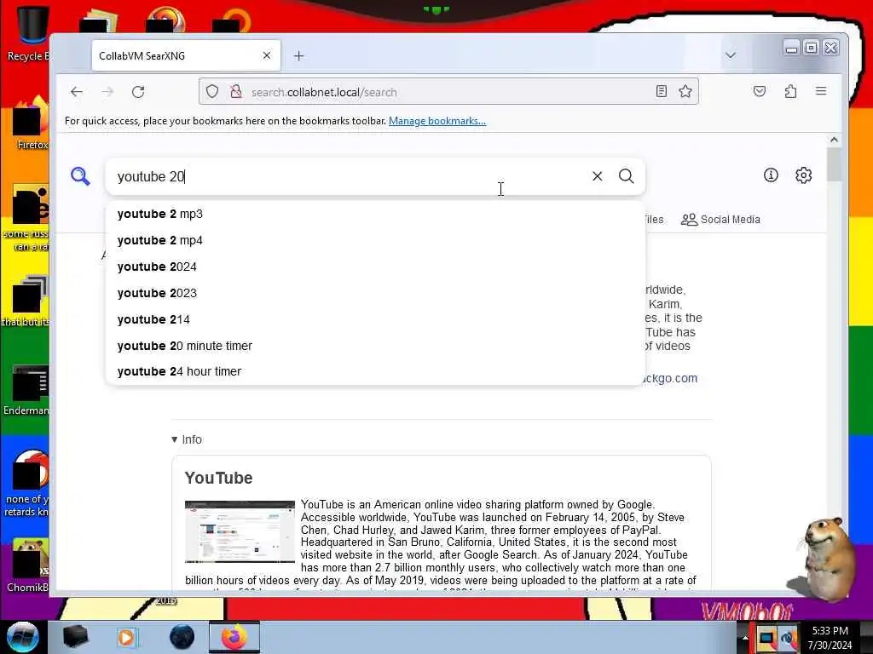The image size is (873, 654).
Task: Open Firefox hamburger application menu
Action: point(821,90)
